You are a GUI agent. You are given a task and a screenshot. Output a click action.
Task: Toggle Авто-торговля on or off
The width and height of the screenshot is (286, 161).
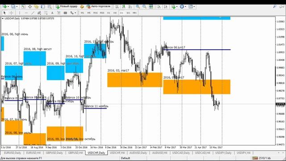[98, 7]
